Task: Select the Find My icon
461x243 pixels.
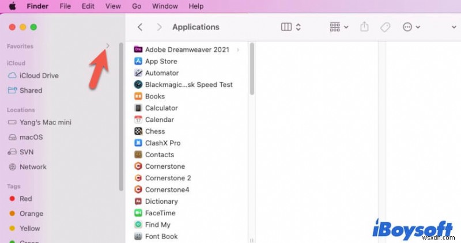Action: tap(138, 225)
